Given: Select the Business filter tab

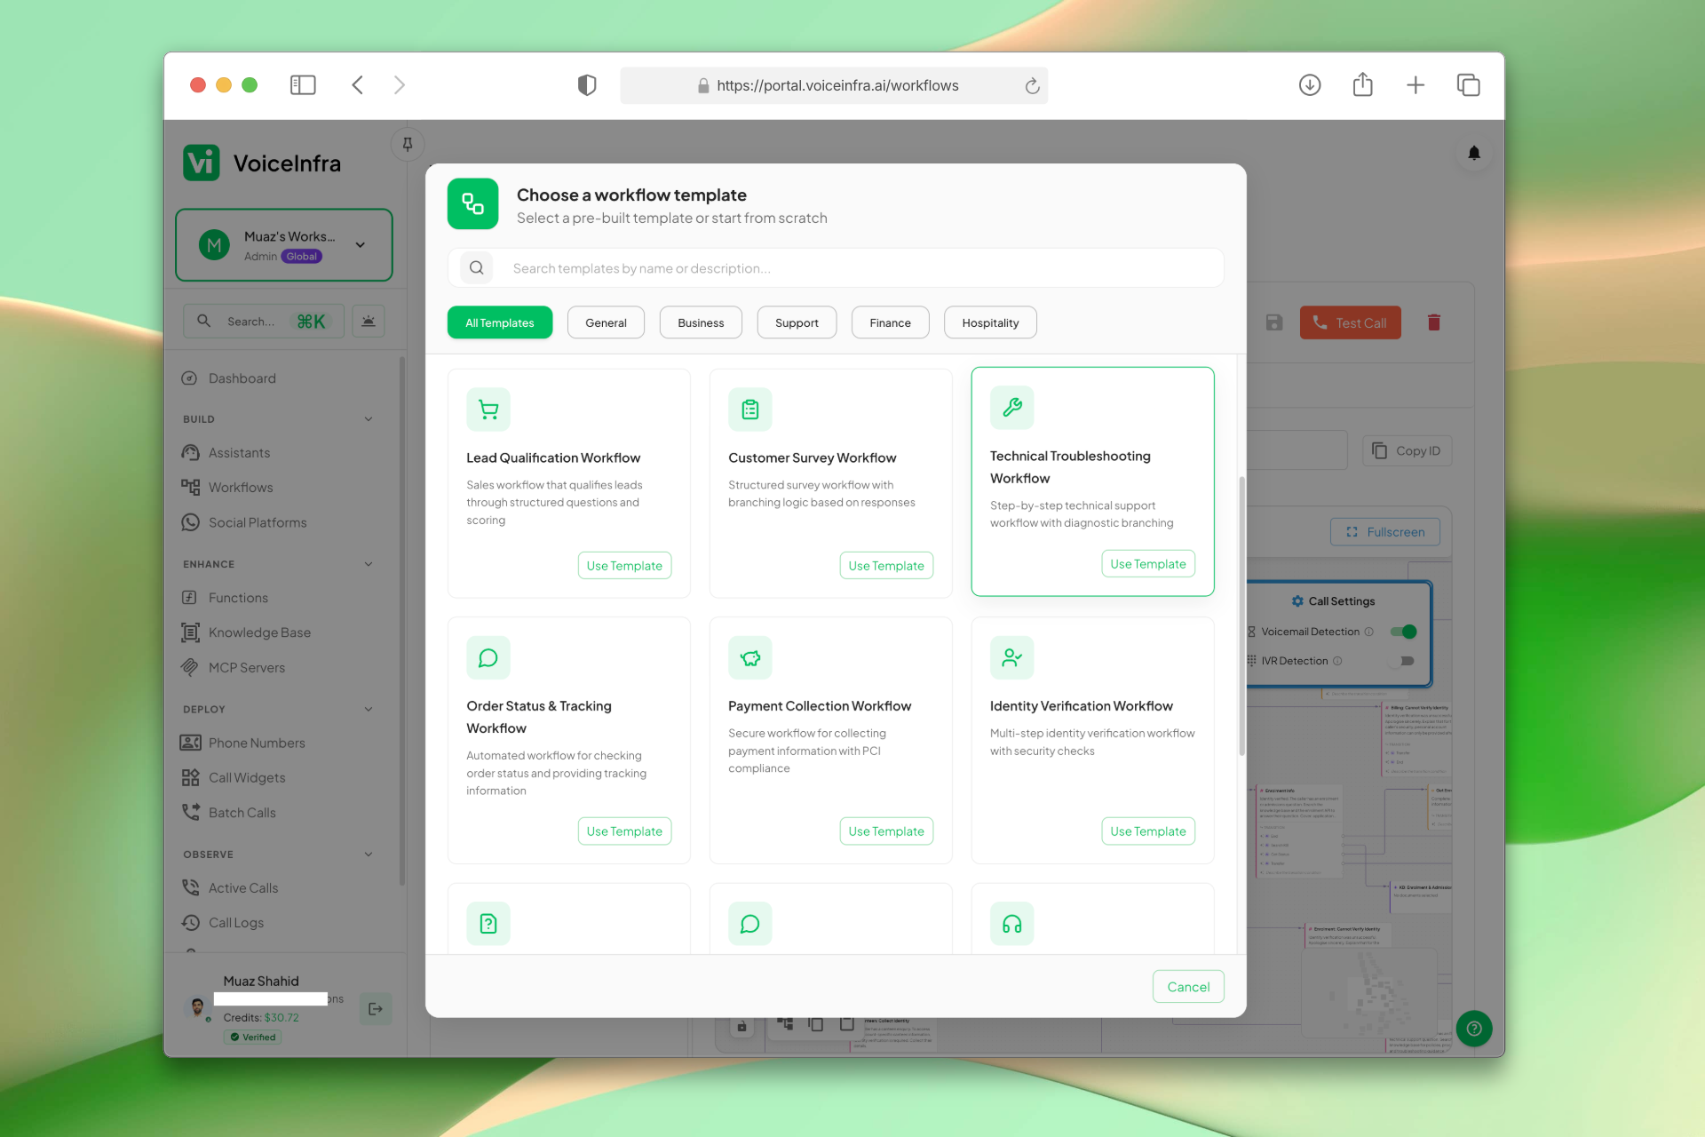Looking at the screenshot, I should [x=701, y=322].
